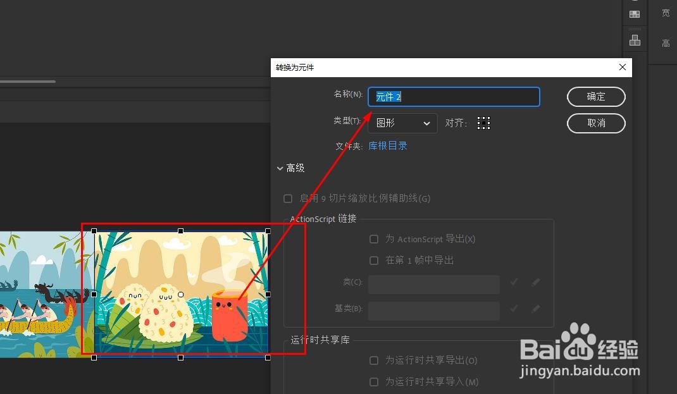Click validate checkmark beside 类 field
677x394 pixels.
point(514,282)
